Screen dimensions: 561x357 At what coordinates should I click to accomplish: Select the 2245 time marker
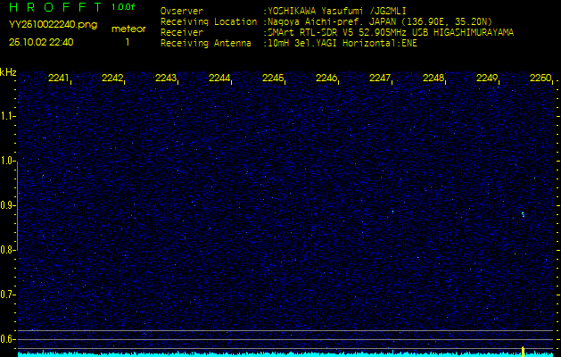click(x=273, y=79)
